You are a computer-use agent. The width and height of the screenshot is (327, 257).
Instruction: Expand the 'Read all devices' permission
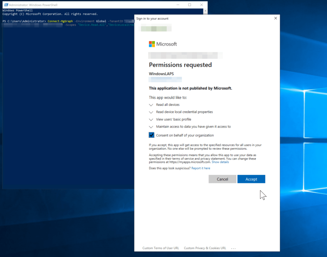pyautogui.click(x=151, y=105)
